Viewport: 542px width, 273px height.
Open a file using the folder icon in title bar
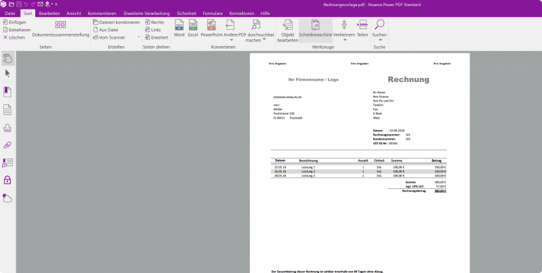(12, 5)
